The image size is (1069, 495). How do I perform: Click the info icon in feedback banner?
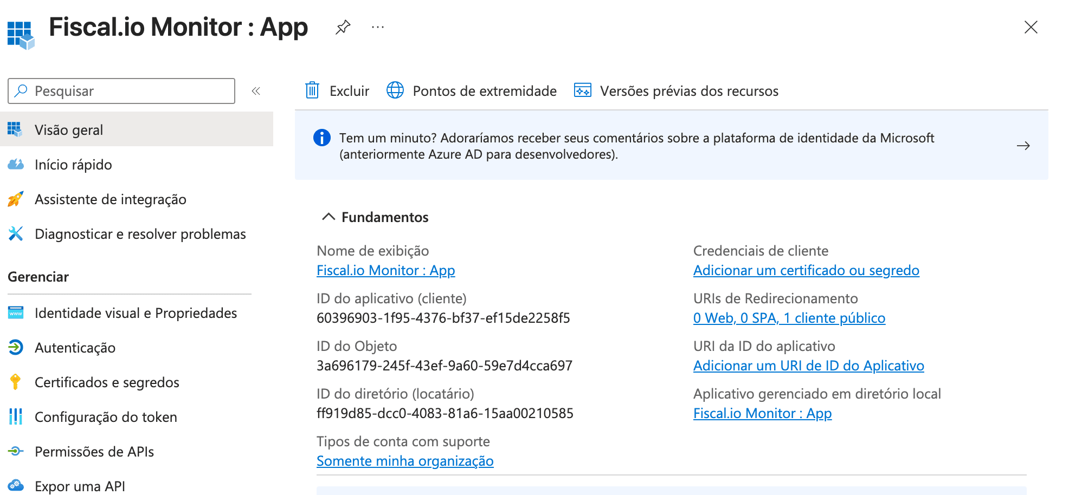click(x=322, y=138)
